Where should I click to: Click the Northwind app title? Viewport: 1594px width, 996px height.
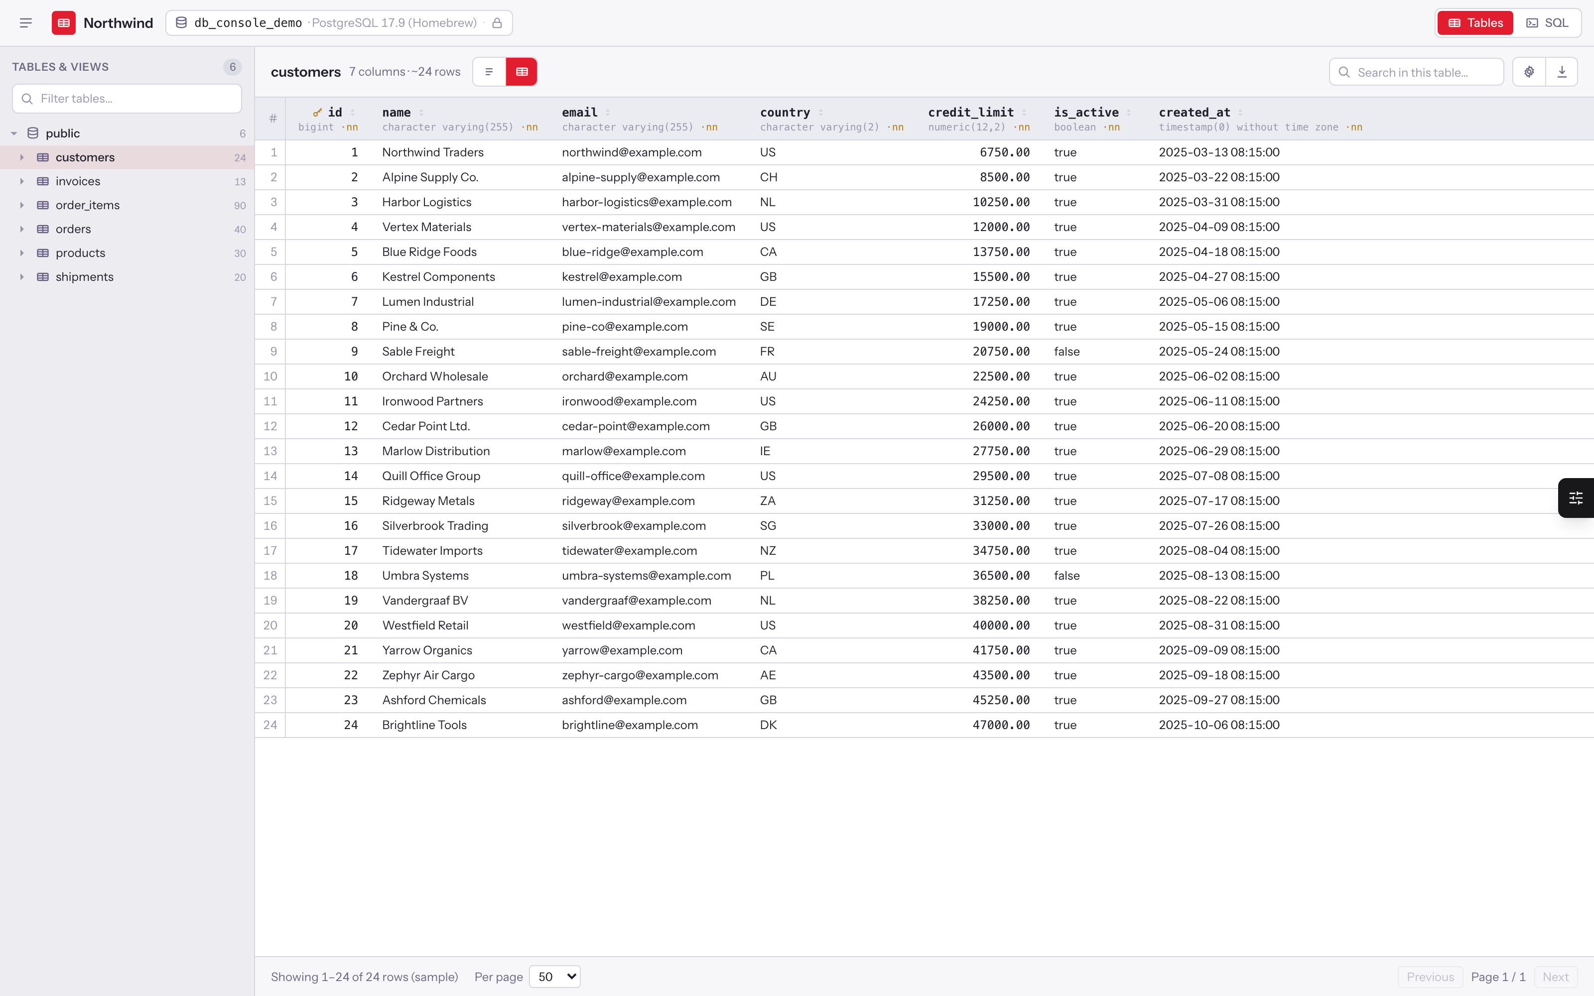[x=119, y=23]
